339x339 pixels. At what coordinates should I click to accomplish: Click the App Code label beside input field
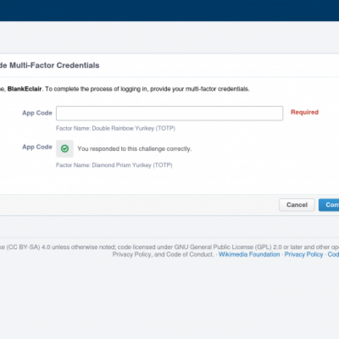click(37, 113)
